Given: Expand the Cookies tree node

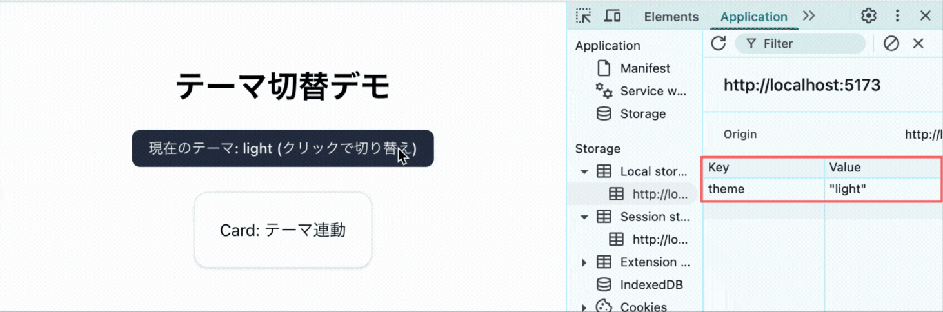Looking at the screenshot, I should (x=584, y=307).
